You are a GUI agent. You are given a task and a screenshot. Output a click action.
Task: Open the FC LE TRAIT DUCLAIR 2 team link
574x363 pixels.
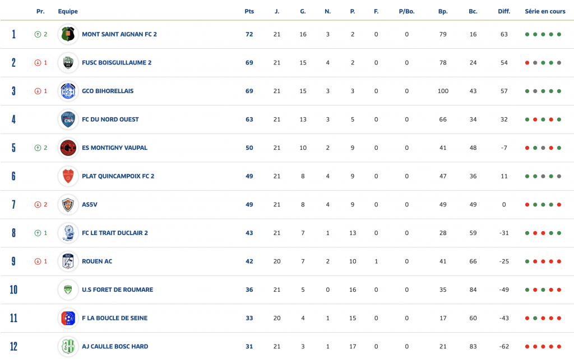coord(115,233)
